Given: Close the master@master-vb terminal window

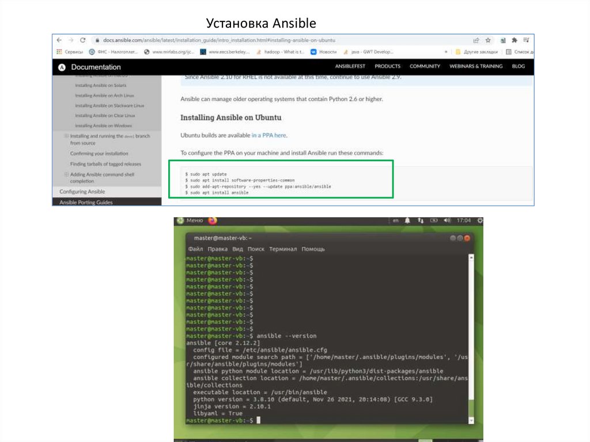Looking at the screenshot, I should [x=467, y=238].
